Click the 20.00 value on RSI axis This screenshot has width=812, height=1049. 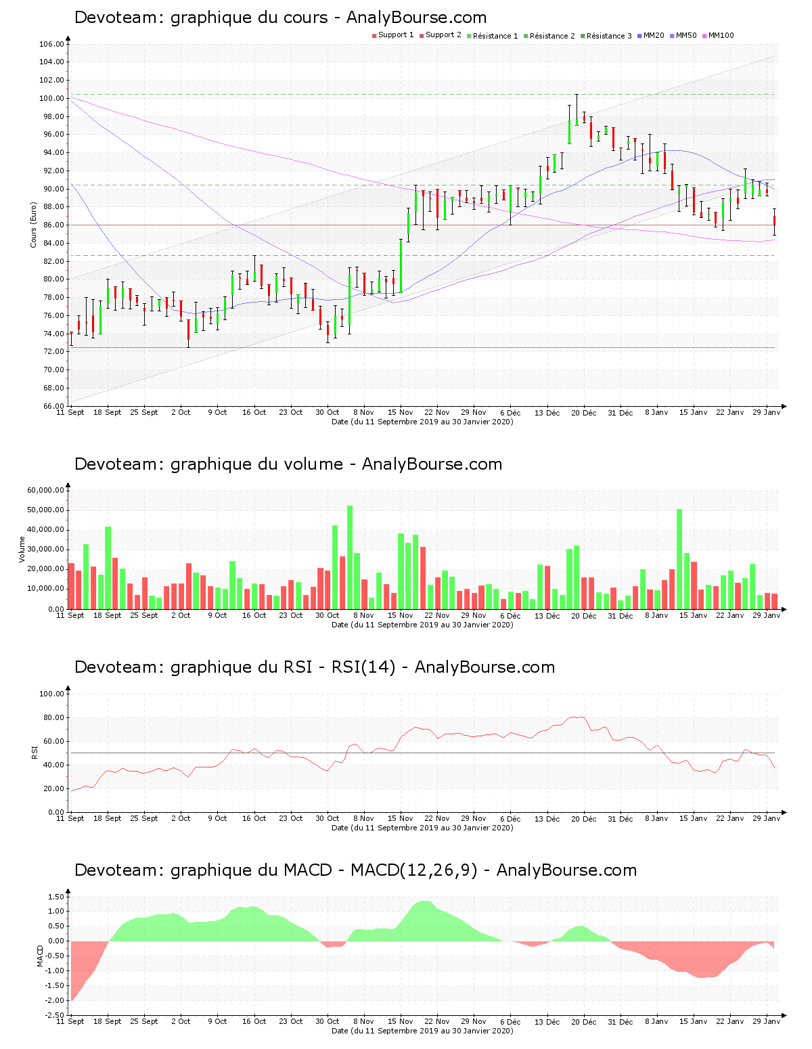(x=53, y=789)
